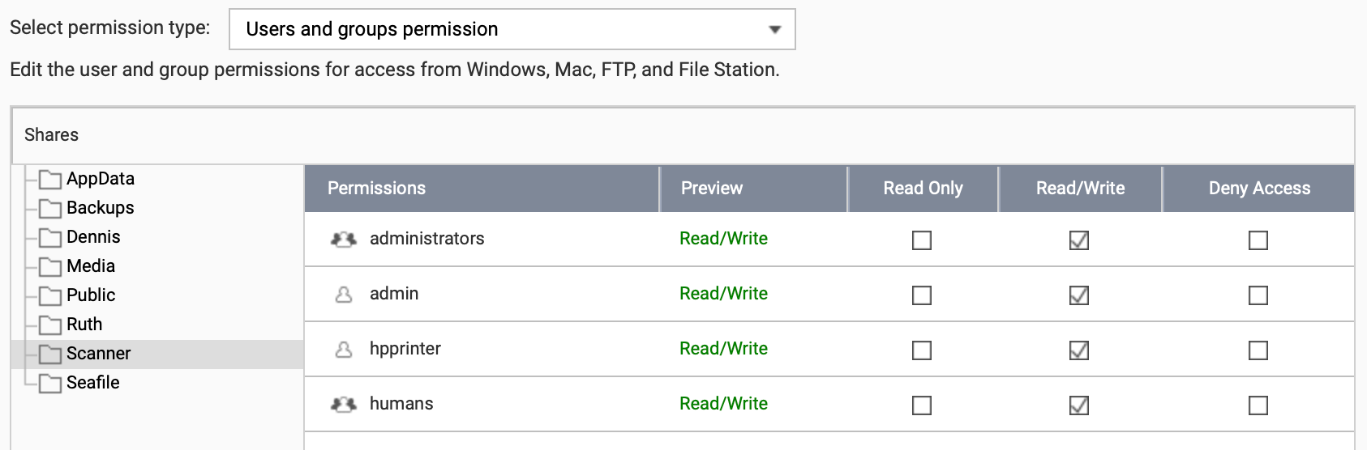Click Read/Write preview for admin
Viewport: 1367px width, 450px height.
click(723, 294)
